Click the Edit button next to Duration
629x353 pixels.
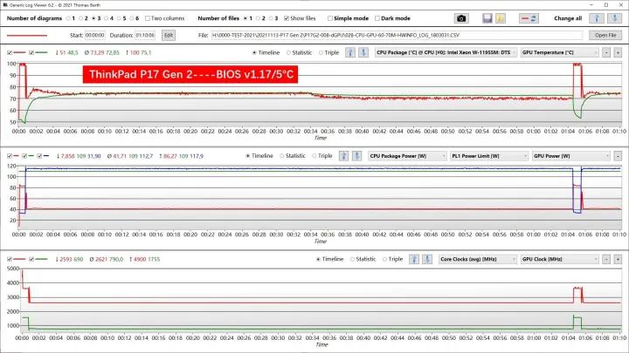[x=168, y=35]
